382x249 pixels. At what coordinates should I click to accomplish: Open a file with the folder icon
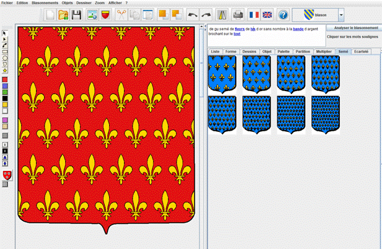[64, 14]
